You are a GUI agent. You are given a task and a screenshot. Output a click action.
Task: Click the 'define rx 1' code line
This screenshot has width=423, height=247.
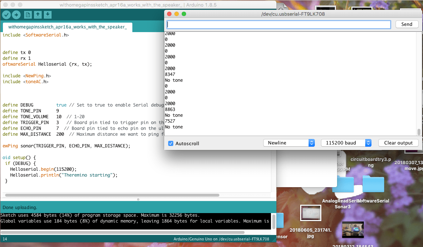17,58
